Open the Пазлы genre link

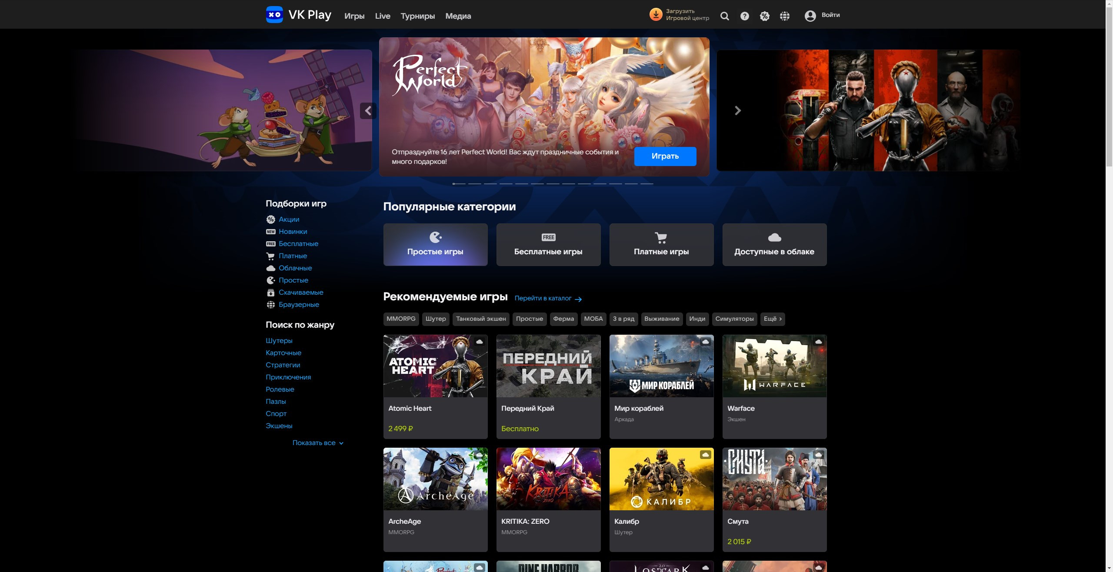point(276,402)
